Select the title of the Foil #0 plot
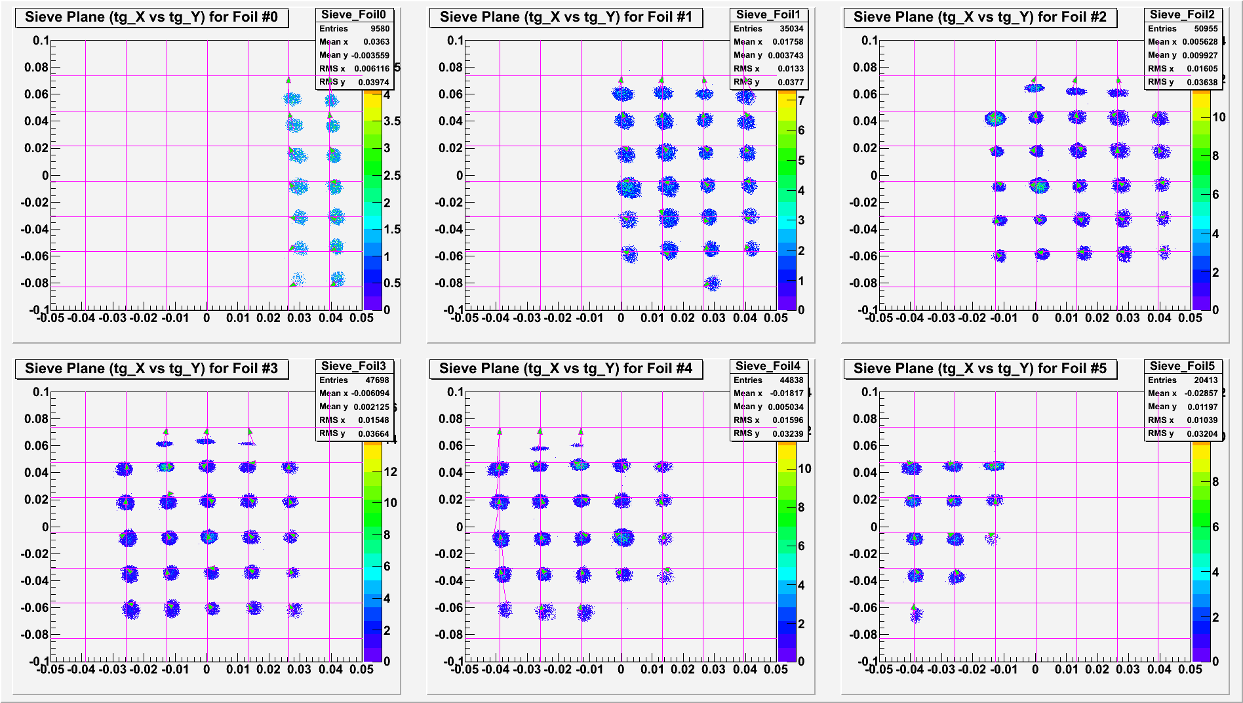 tap(151, 17)
